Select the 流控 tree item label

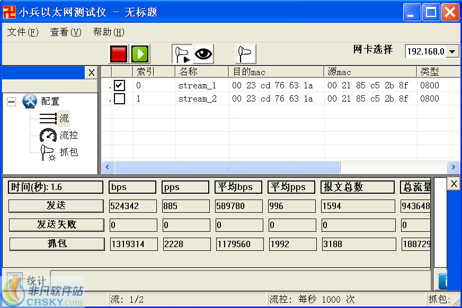tap(69, 135)
